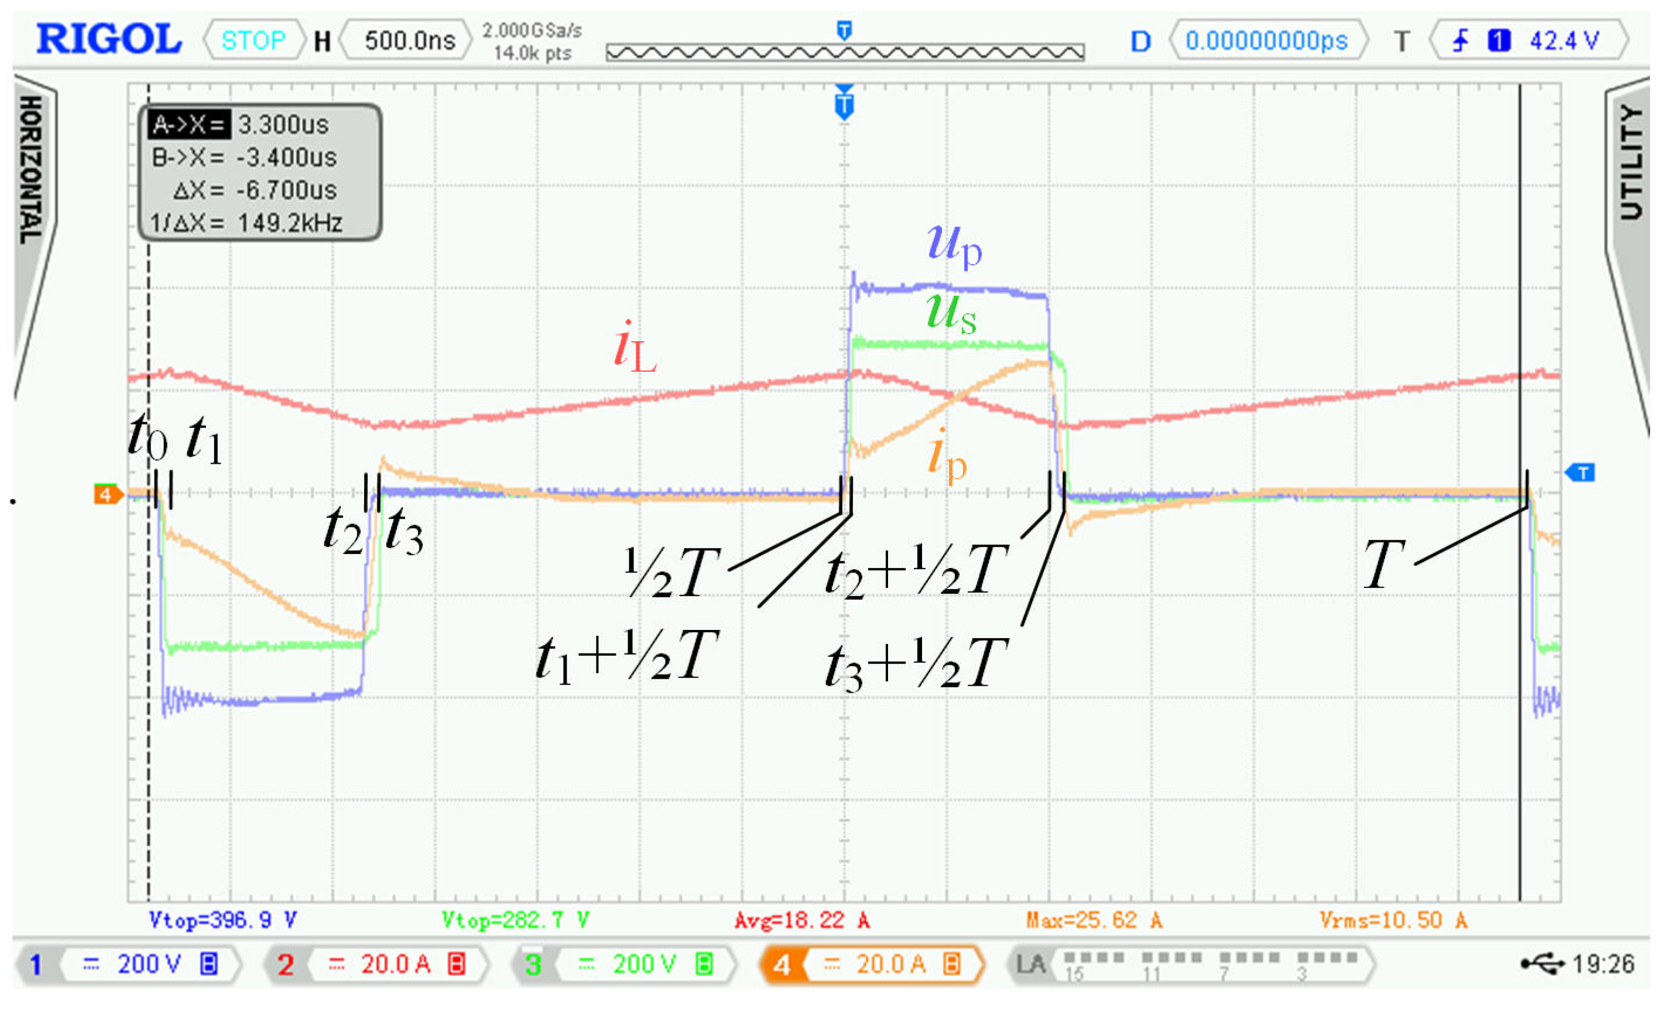
Task: Click the trigger position T marker above grid
Action: point(844,105)
